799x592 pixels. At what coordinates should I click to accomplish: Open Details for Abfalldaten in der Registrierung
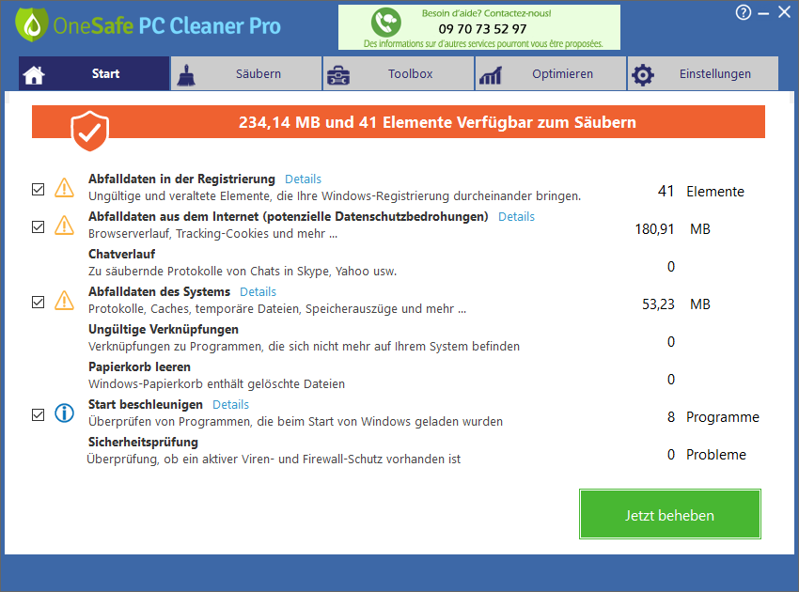coord(303,179)
